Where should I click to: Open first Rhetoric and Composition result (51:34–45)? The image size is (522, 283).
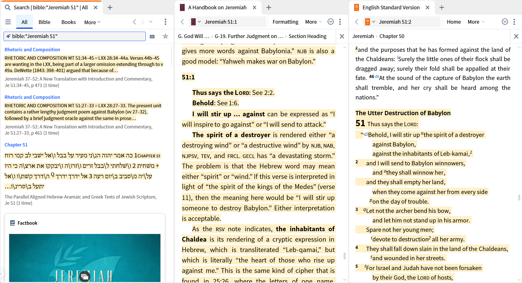[32, 50]
